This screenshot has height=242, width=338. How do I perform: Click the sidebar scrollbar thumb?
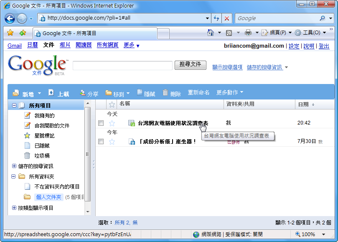coord(87,154)
